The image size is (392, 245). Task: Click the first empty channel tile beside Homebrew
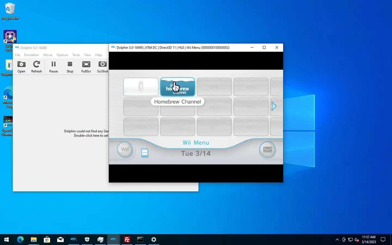coord(214,87)
